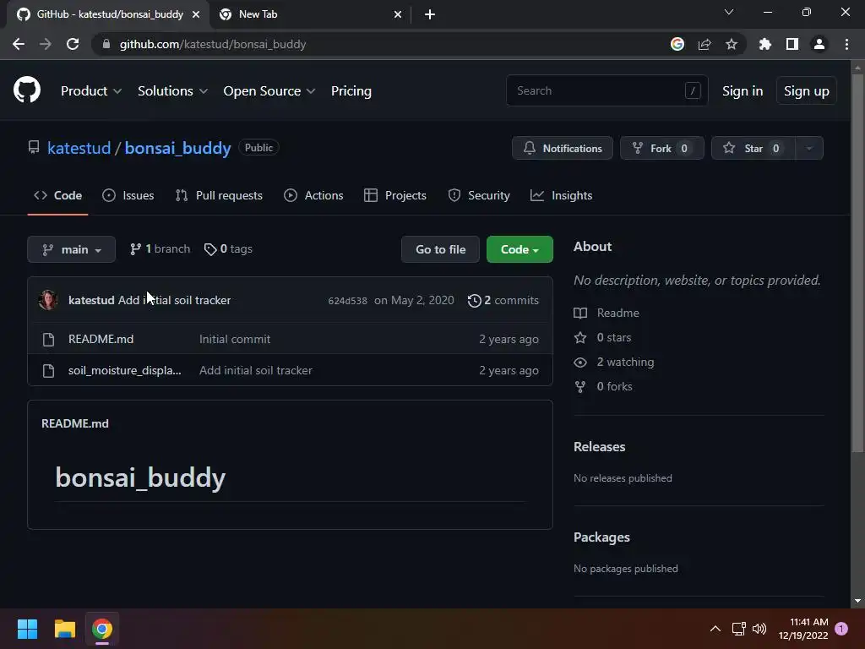Open File Explorer from taskbar
Image resolution: width=865 pixels, height=649 pixels.
(x=64, y=629)
